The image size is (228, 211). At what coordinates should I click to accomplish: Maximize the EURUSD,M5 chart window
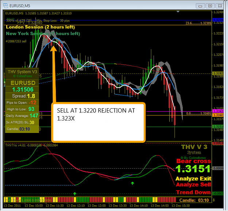[x=210, y=6]
